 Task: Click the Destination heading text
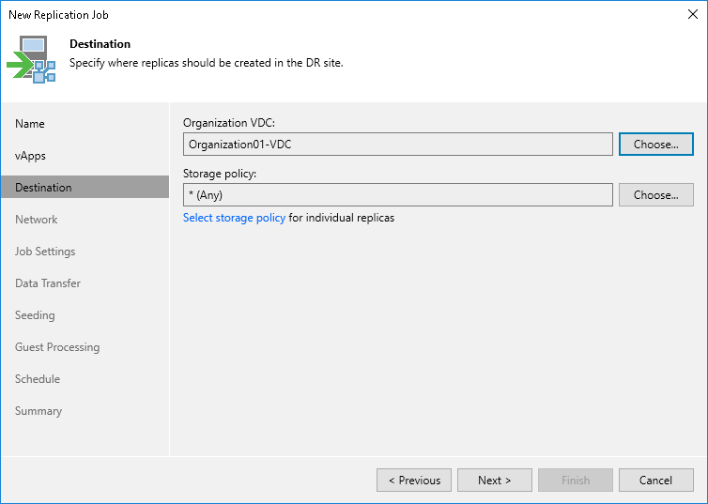100,44
